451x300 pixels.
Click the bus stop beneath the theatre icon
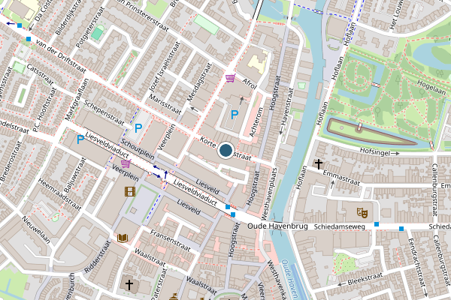point(377,224)
